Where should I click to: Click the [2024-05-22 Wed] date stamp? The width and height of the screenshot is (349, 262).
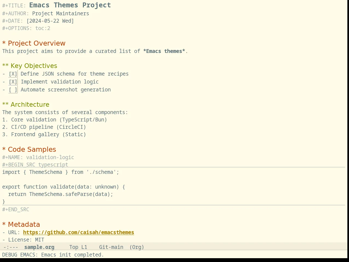[50, 21]
